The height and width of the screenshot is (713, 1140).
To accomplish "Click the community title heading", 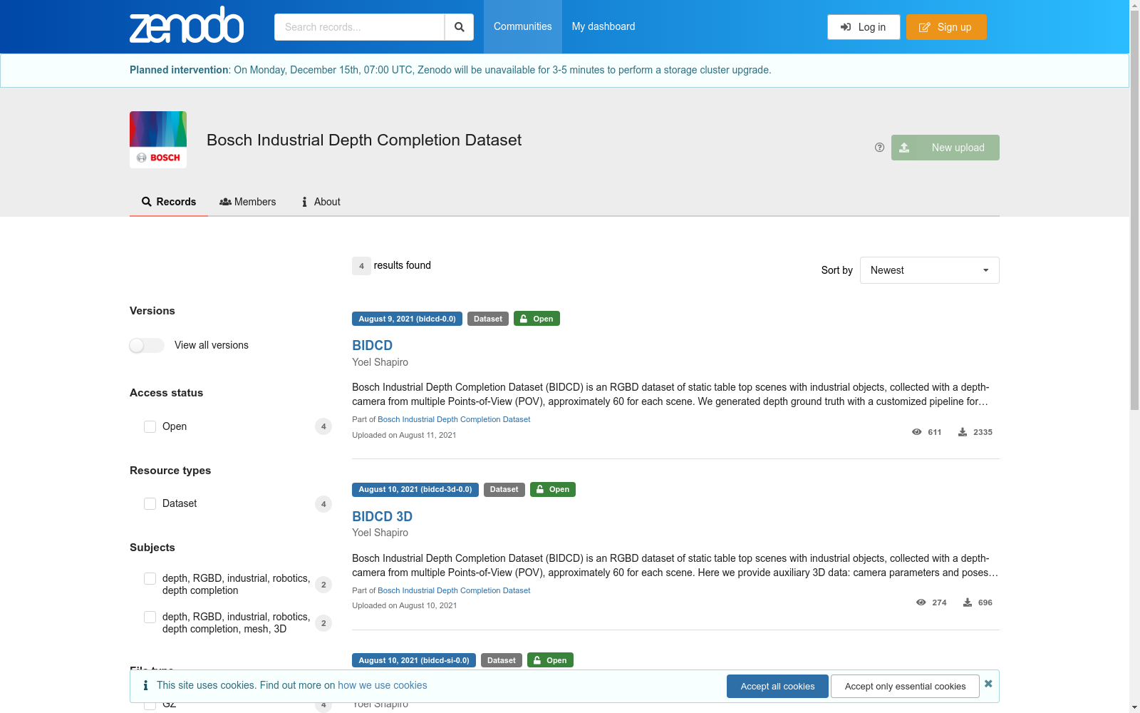I will (364, 140).
